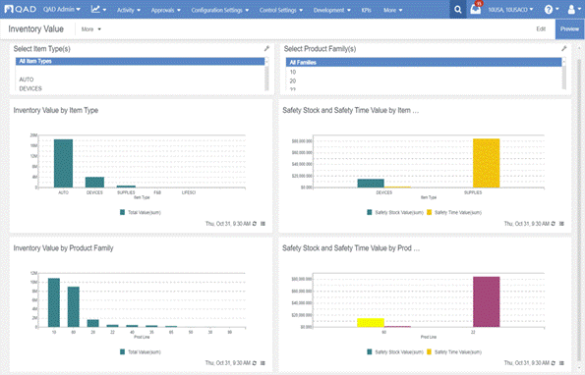Toggle Safety Time Value(sum) legend in Item chart
585x375 pixels.
coord(454,212)
